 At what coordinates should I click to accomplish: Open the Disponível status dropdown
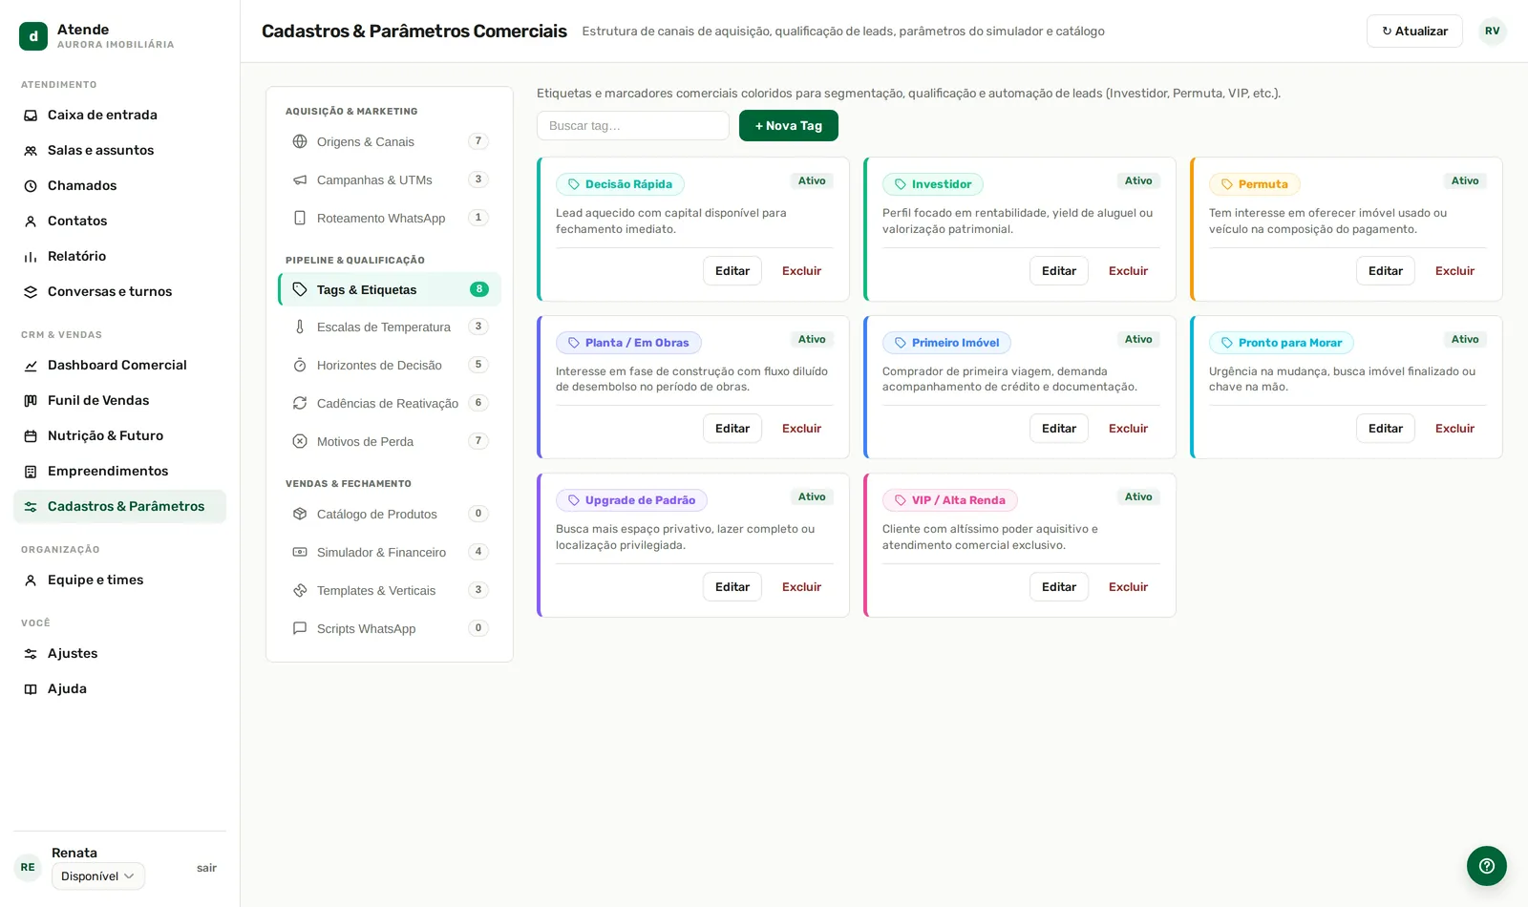click(97, 876)
